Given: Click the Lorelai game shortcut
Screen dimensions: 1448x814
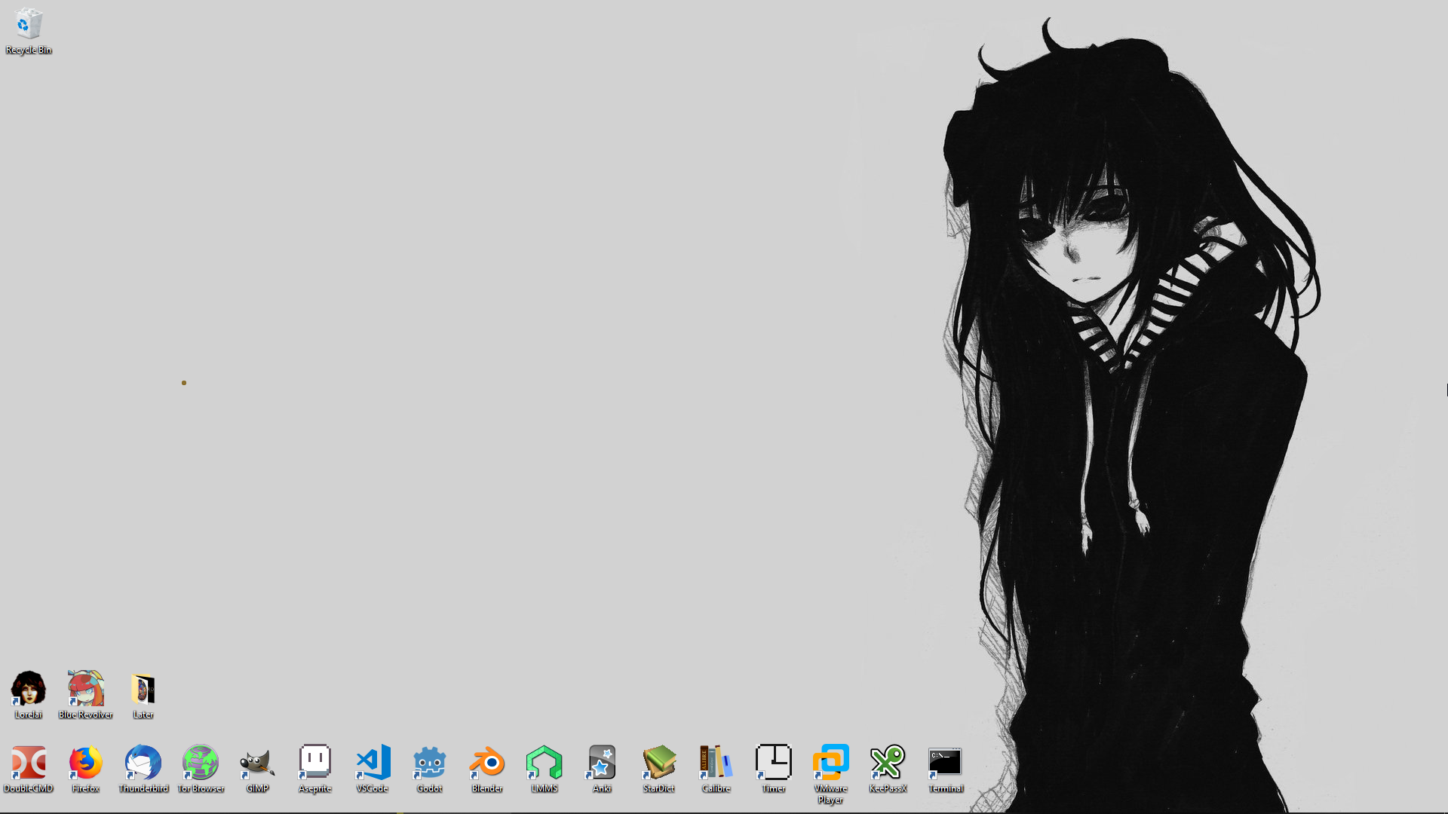Looking at the screenshot, I should [x=29, y=688].
